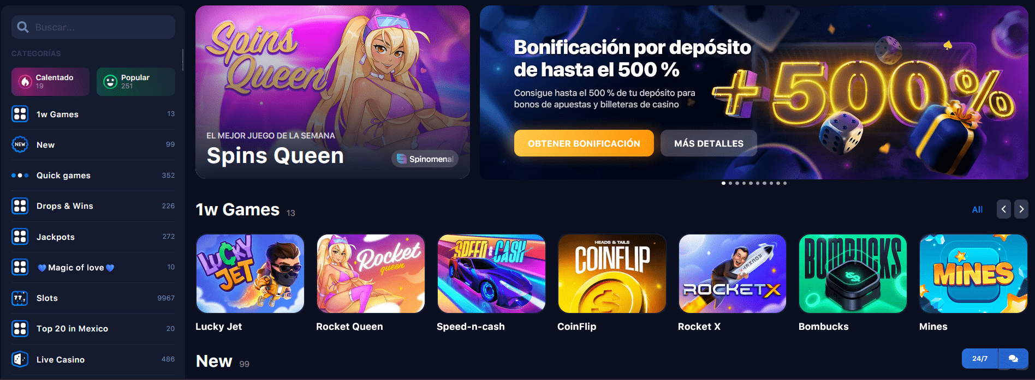This screenshot has width=1035, height=380.
Task: Open the Slots 777 icon
Action: [20, 298]
